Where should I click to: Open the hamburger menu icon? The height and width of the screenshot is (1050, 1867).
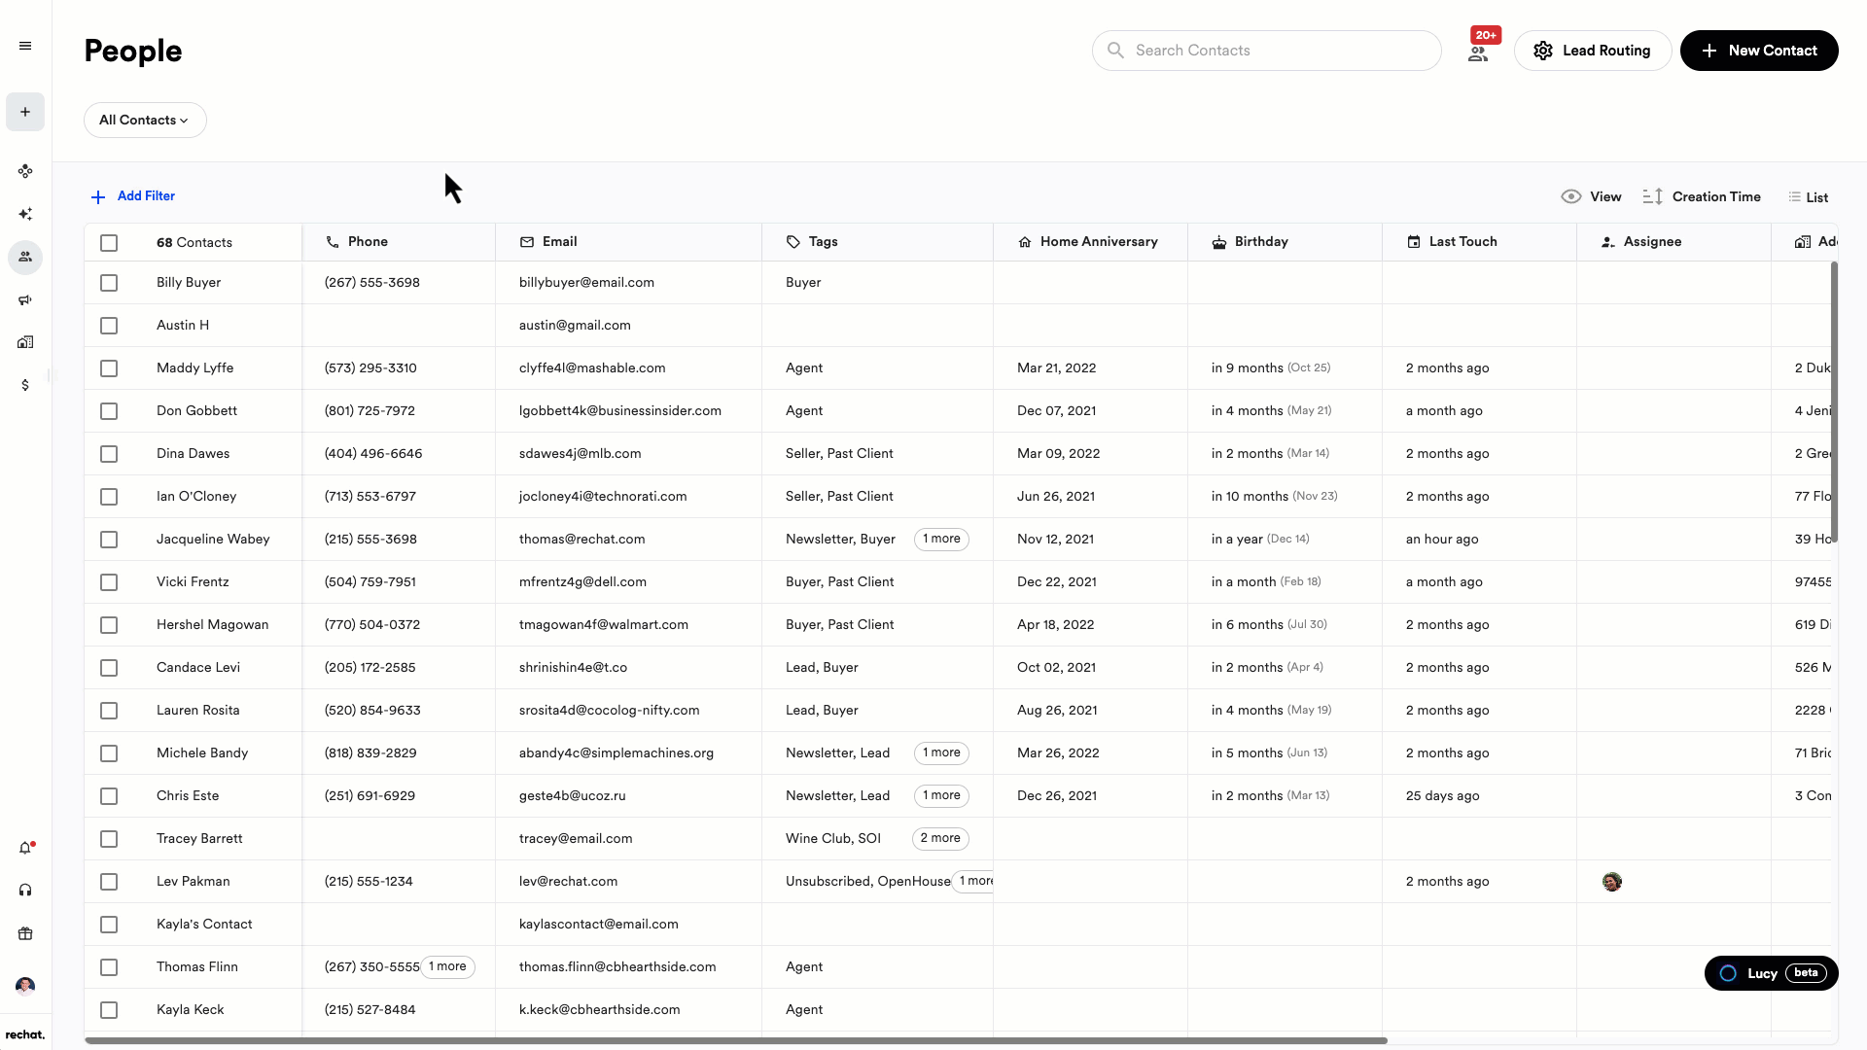tap(25, 46)
